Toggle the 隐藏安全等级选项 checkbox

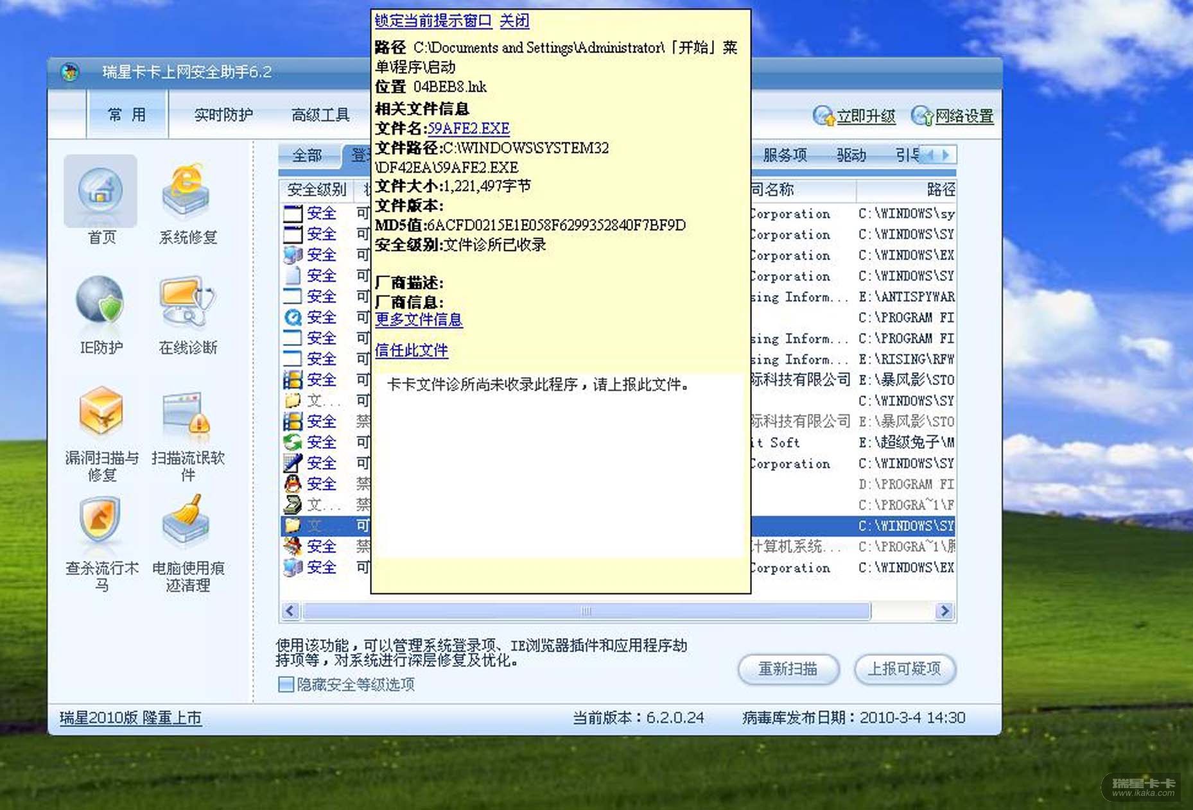[286, 684]
